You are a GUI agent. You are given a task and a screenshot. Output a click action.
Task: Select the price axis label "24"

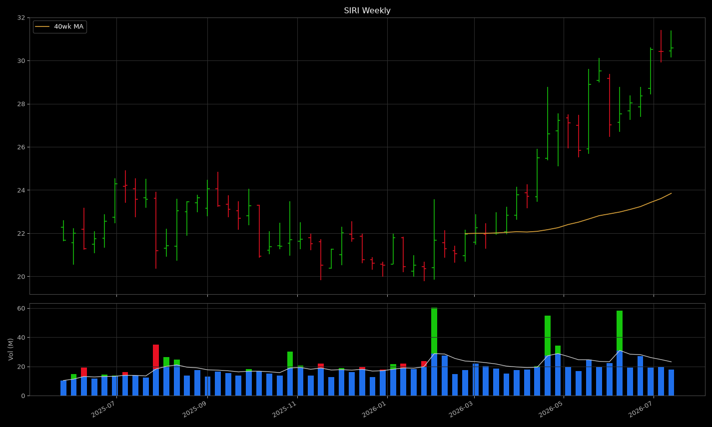point(21,190)
